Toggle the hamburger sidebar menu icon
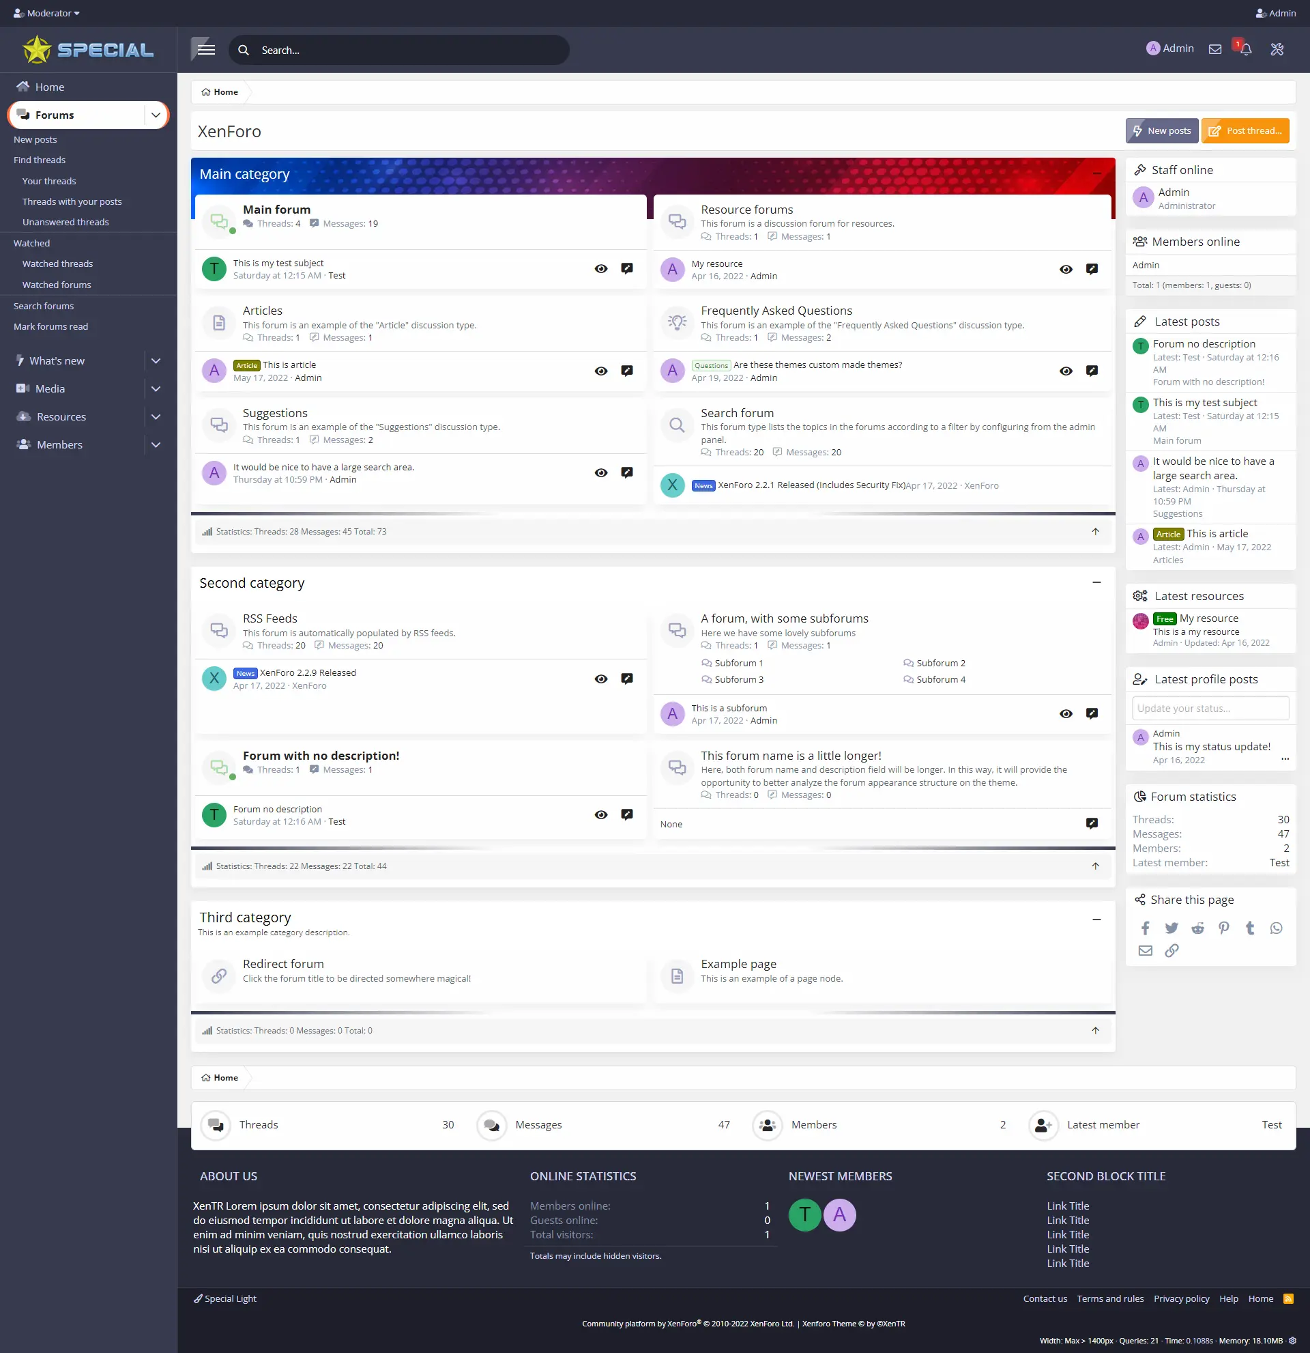This screenshot has width=1310, height=1353. [x=206, y=50]
